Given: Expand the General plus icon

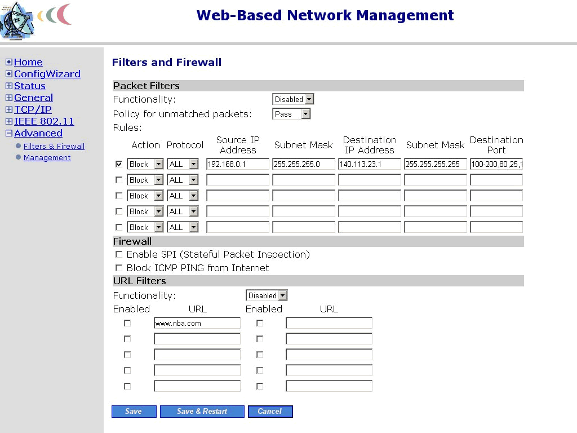Looking at the screenshot, I should (8, 98).
